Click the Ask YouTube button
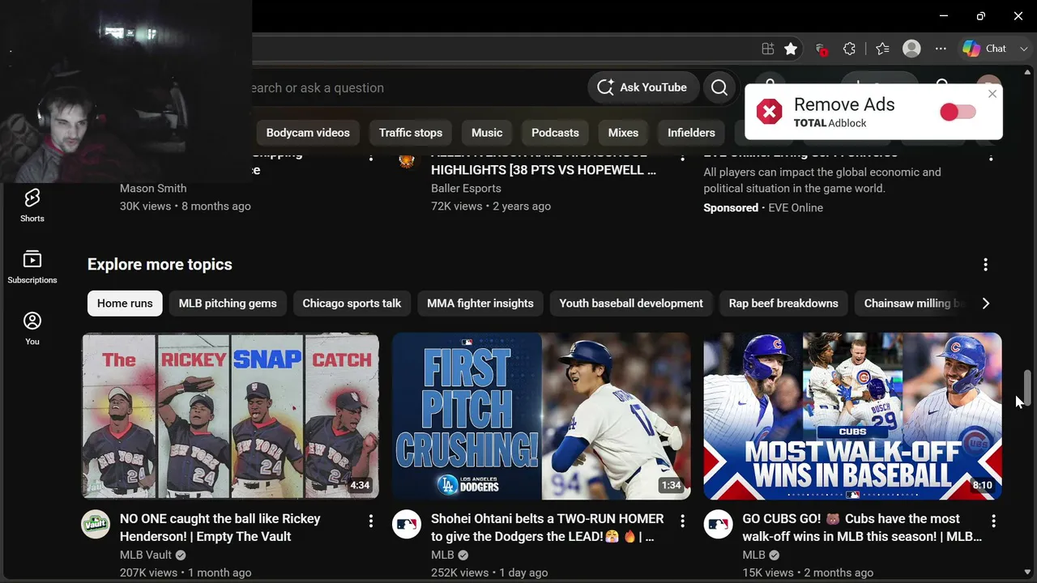Viewport: 1037px width, 583px height. [x=642, y=87]
